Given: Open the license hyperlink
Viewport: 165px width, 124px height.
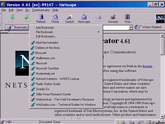Looking at the screenshot, I should coord(147,66).
